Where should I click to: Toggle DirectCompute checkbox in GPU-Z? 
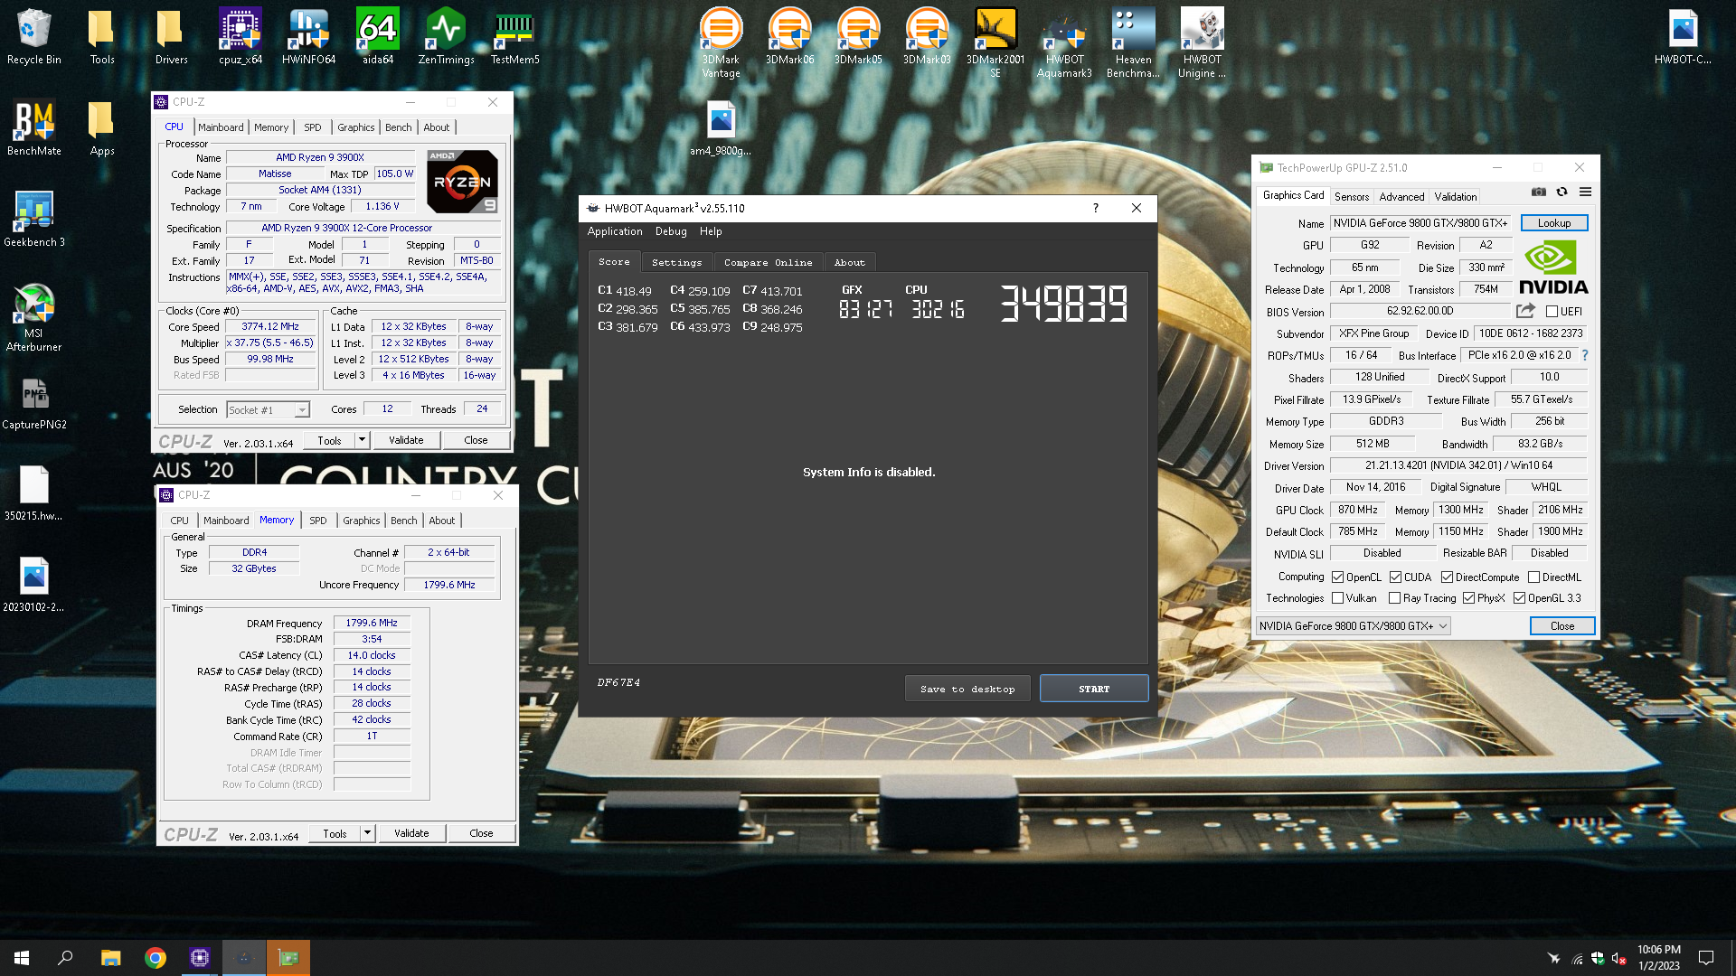coord(1448,577)
